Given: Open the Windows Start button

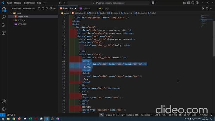Looking at the screenshot, I should (3, 119).
